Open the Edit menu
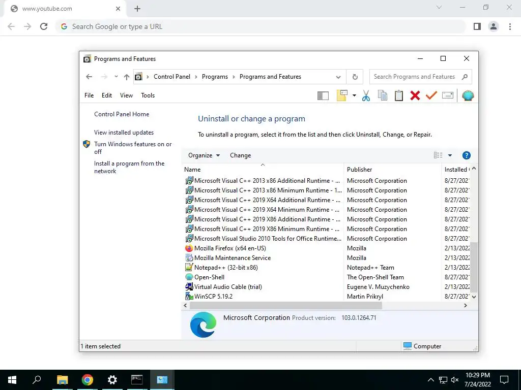Viewport: 521px width, 390px height. tap(107, 95)
